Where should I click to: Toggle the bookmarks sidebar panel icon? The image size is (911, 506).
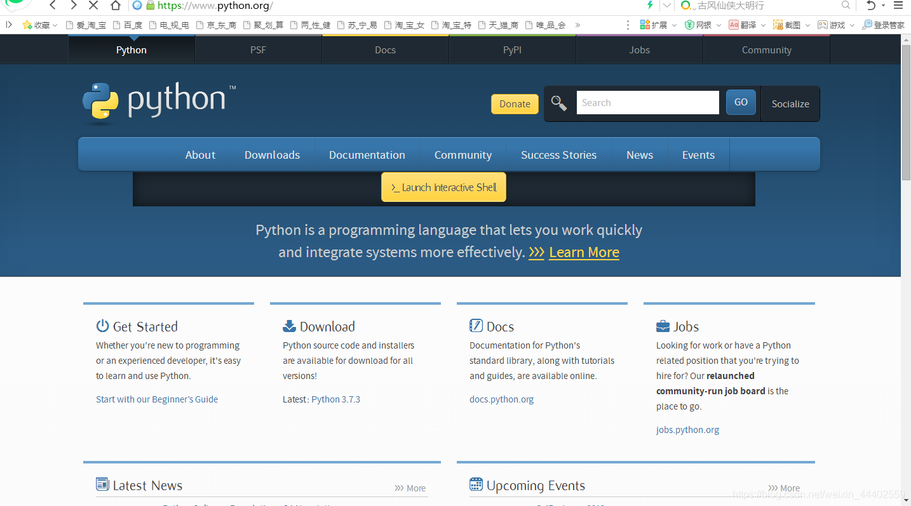click(x=9, y=25)
